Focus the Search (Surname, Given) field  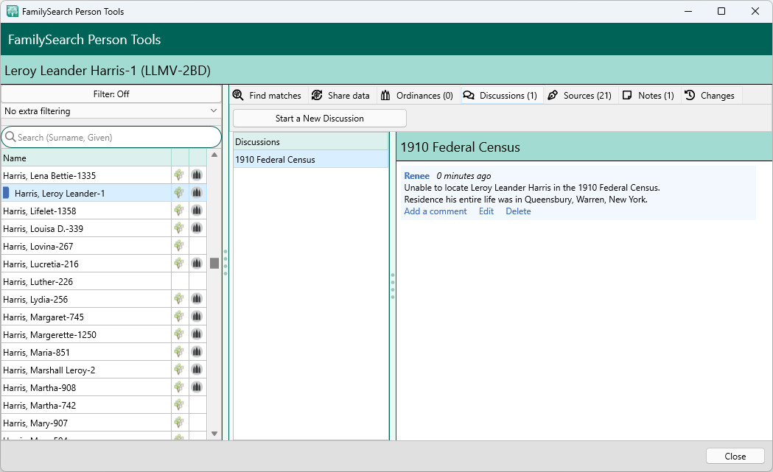[x=111, y=138]
